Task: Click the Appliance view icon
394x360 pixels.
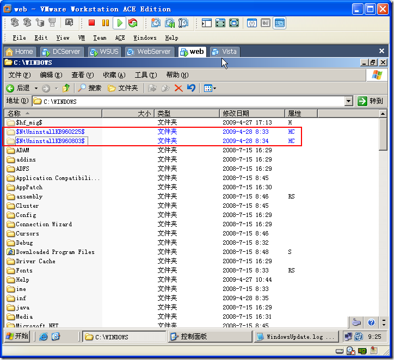Action: click(x=266, y=23)
